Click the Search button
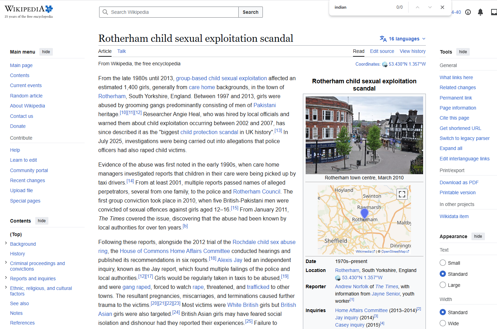The image size is (497, 329). [250, 12]
